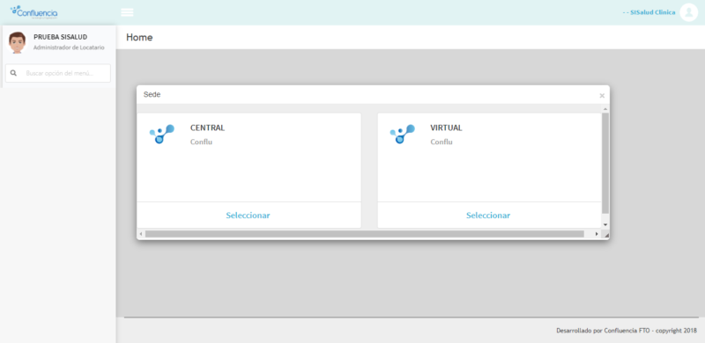This screenshot has height=343, width=705.
Task: Click the CENTRAL card title
Action: click(207, 128)
